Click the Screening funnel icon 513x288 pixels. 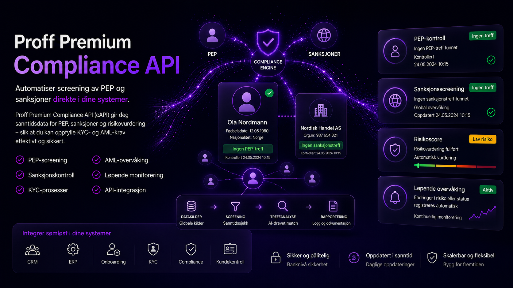(x=235, y=206)
